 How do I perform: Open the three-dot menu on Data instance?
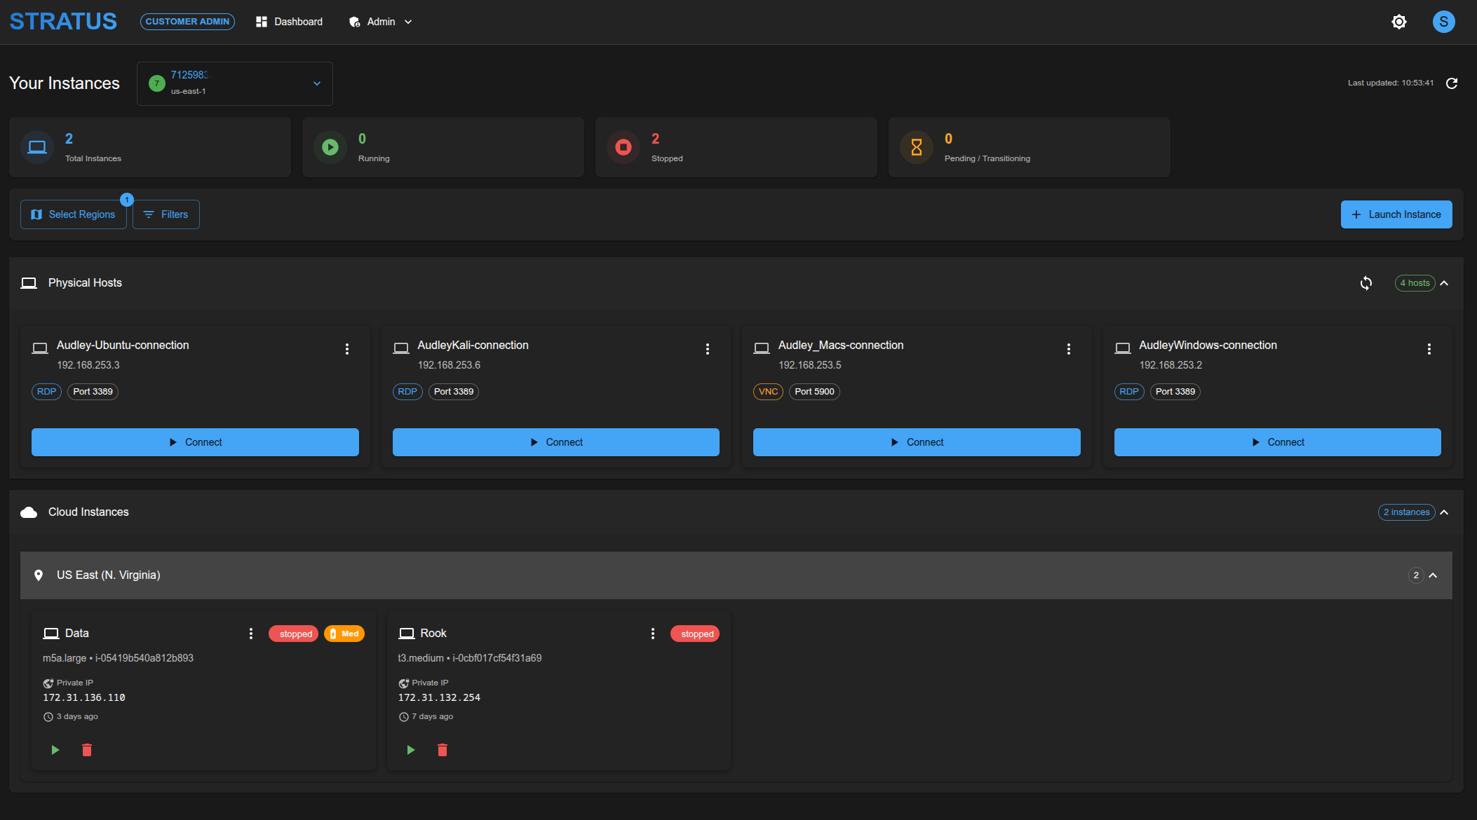coord(251,633)
